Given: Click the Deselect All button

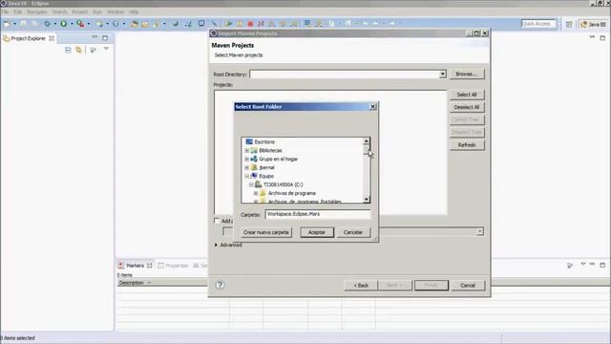Looking at the screenshot, I should pos(467,107).
